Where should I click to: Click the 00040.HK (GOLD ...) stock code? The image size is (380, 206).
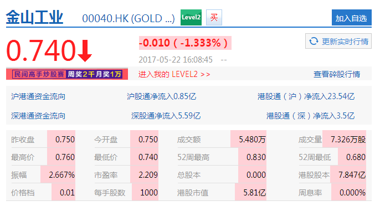coord(129,18)
